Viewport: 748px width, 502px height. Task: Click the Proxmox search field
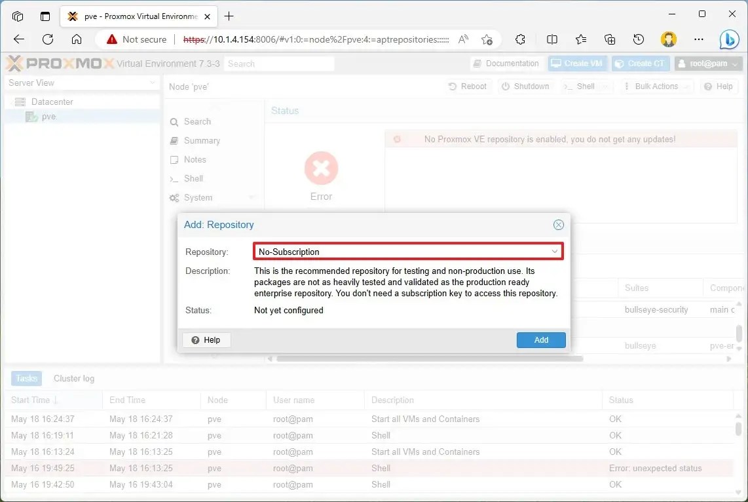(279, 64)
